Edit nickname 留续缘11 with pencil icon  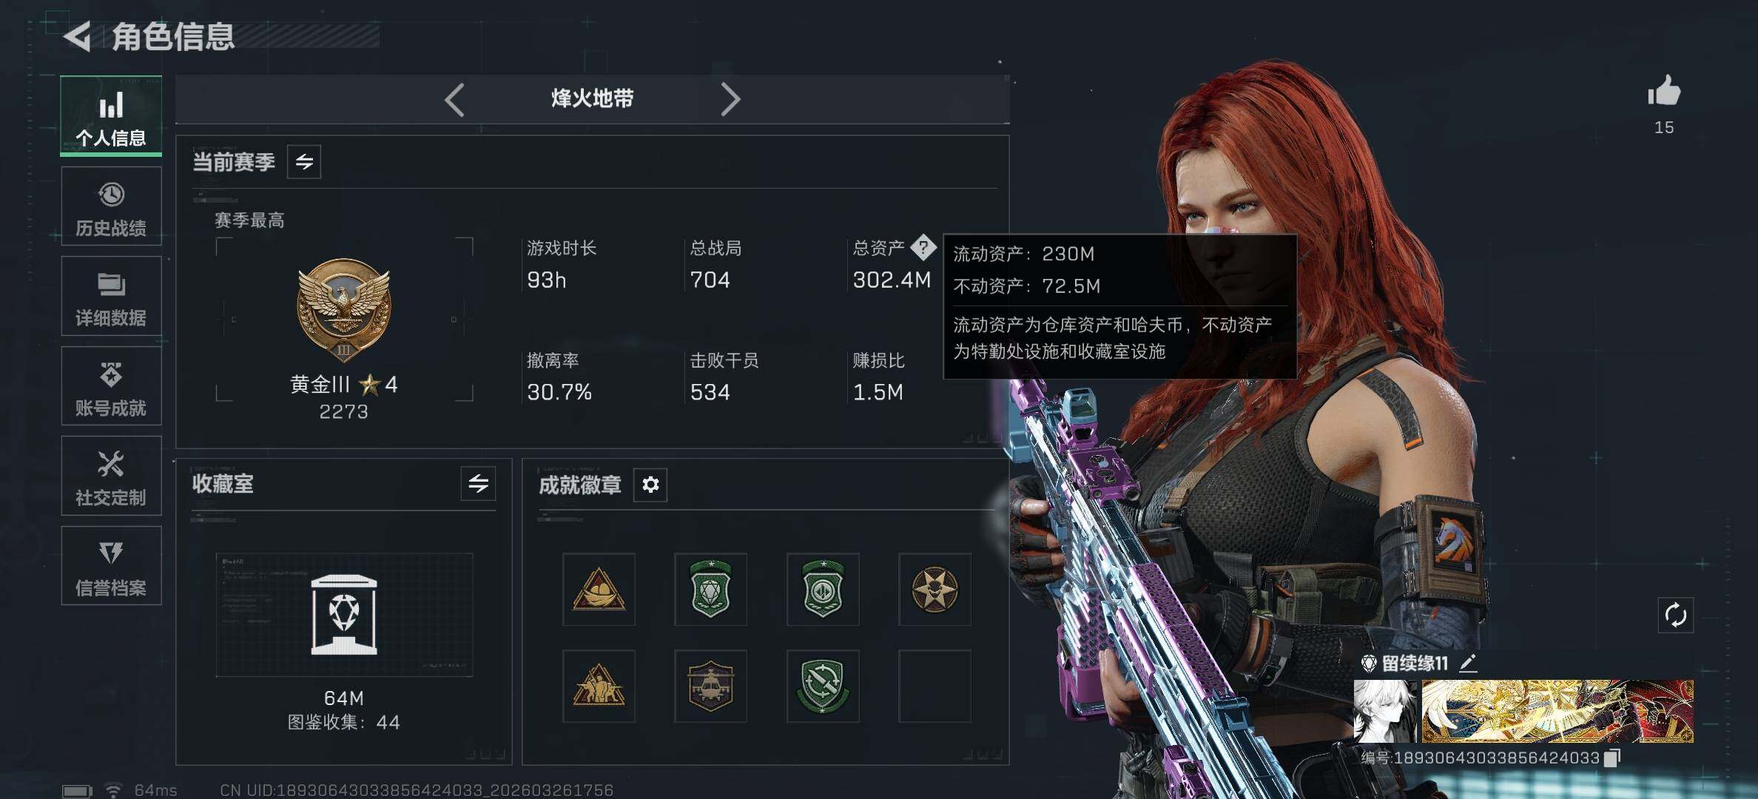point(1468,663)
